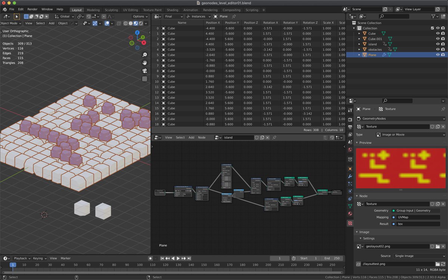Open the Render menu
The image size is (448, 280).
(32, 9)
